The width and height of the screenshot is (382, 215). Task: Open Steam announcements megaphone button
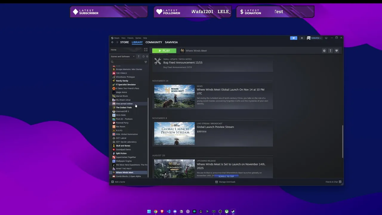[294, 38]
